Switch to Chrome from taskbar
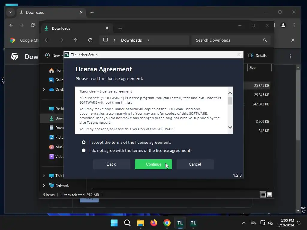This screenshot has width=307, height=230. tap(167, 223)
